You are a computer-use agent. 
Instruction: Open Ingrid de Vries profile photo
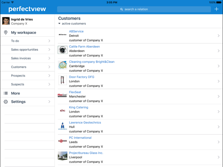[6, 21]
